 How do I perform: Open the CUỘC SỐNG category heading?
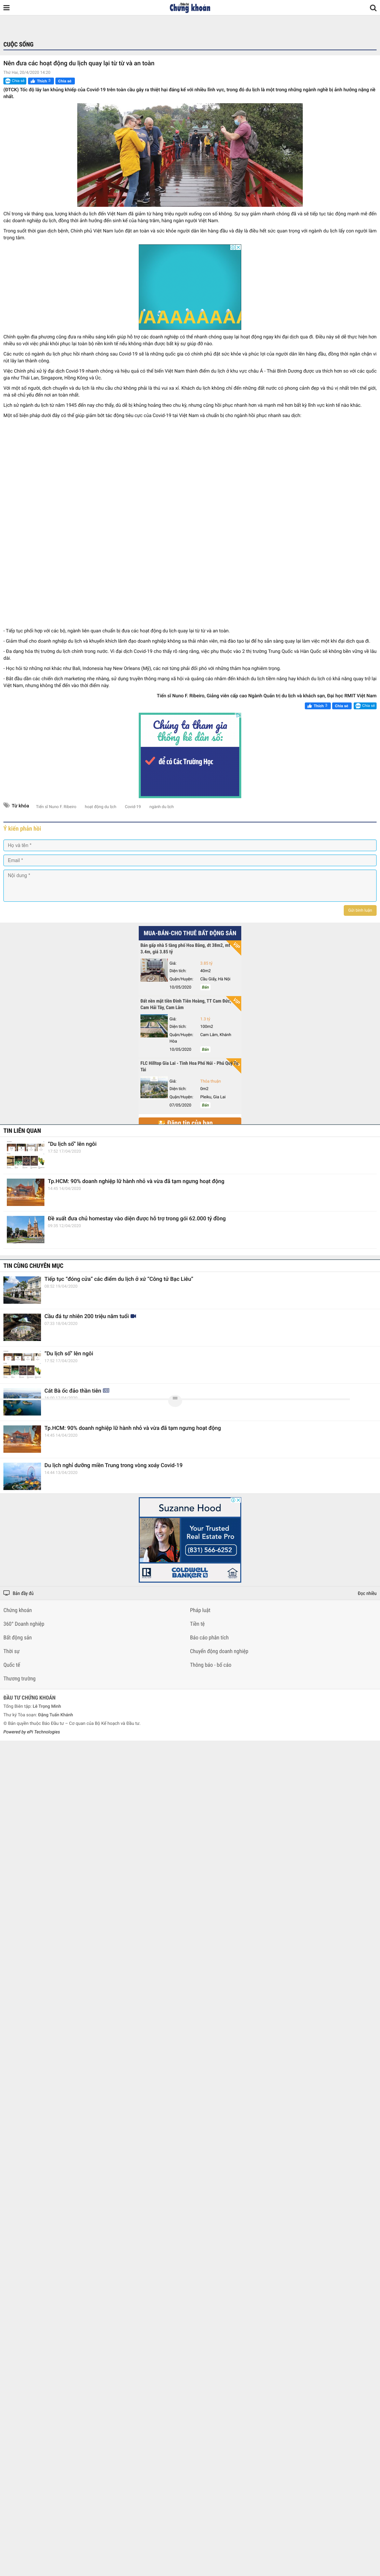click(x=18, y=45)
